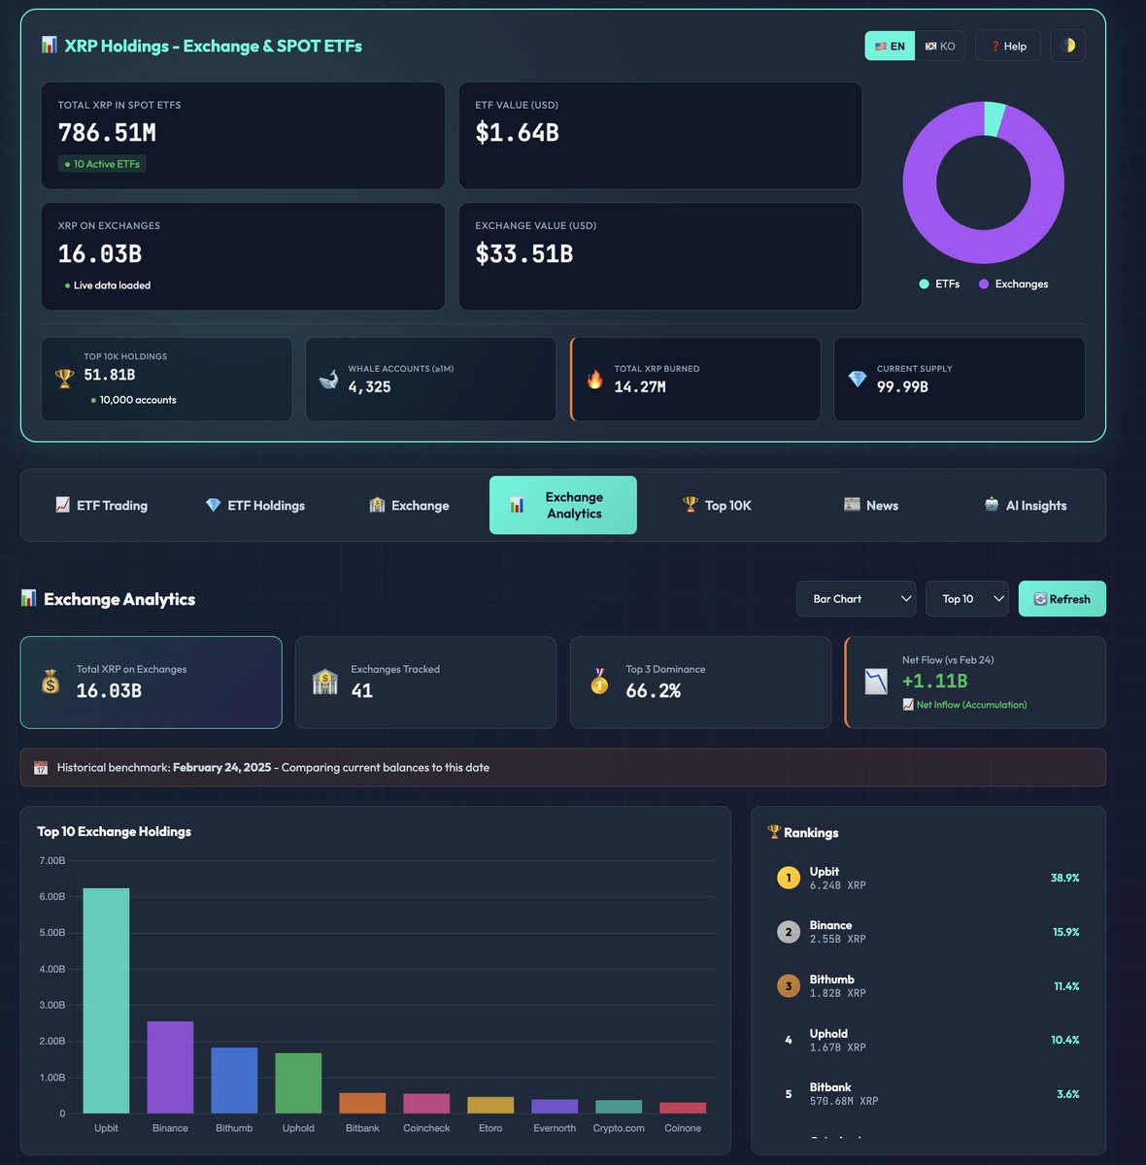Click the Upbit bar in the exchange holdings chart

tap(107, 1000)
